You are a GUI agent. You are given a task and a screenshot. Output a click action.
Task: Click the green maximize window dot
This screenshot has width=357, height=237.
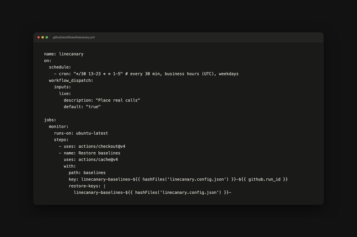pyautogui.click(x=47, y=38)
